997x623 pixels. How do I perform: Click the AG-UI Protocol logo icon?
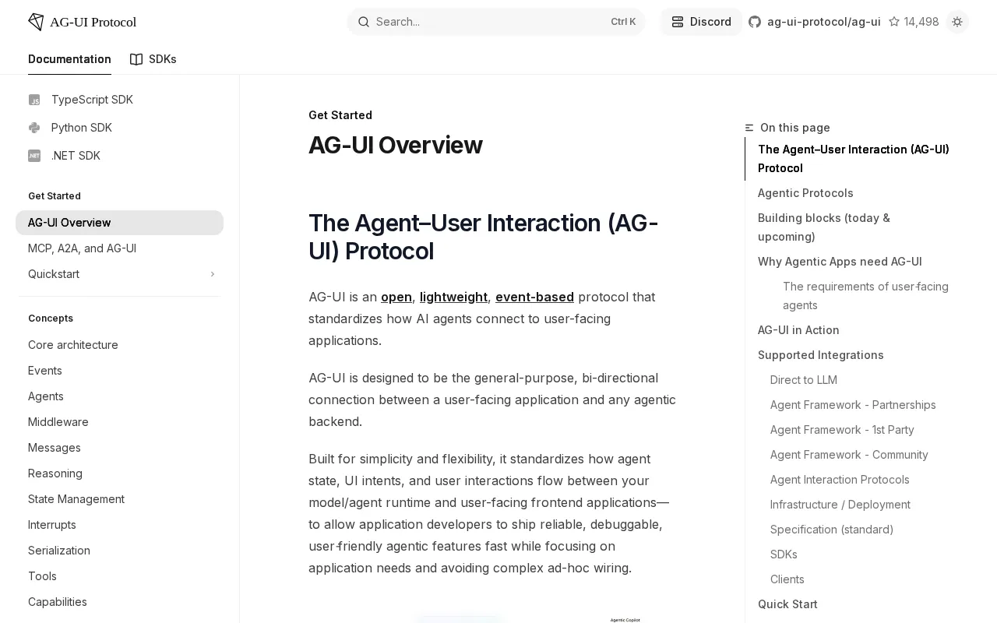pos(36,22)
